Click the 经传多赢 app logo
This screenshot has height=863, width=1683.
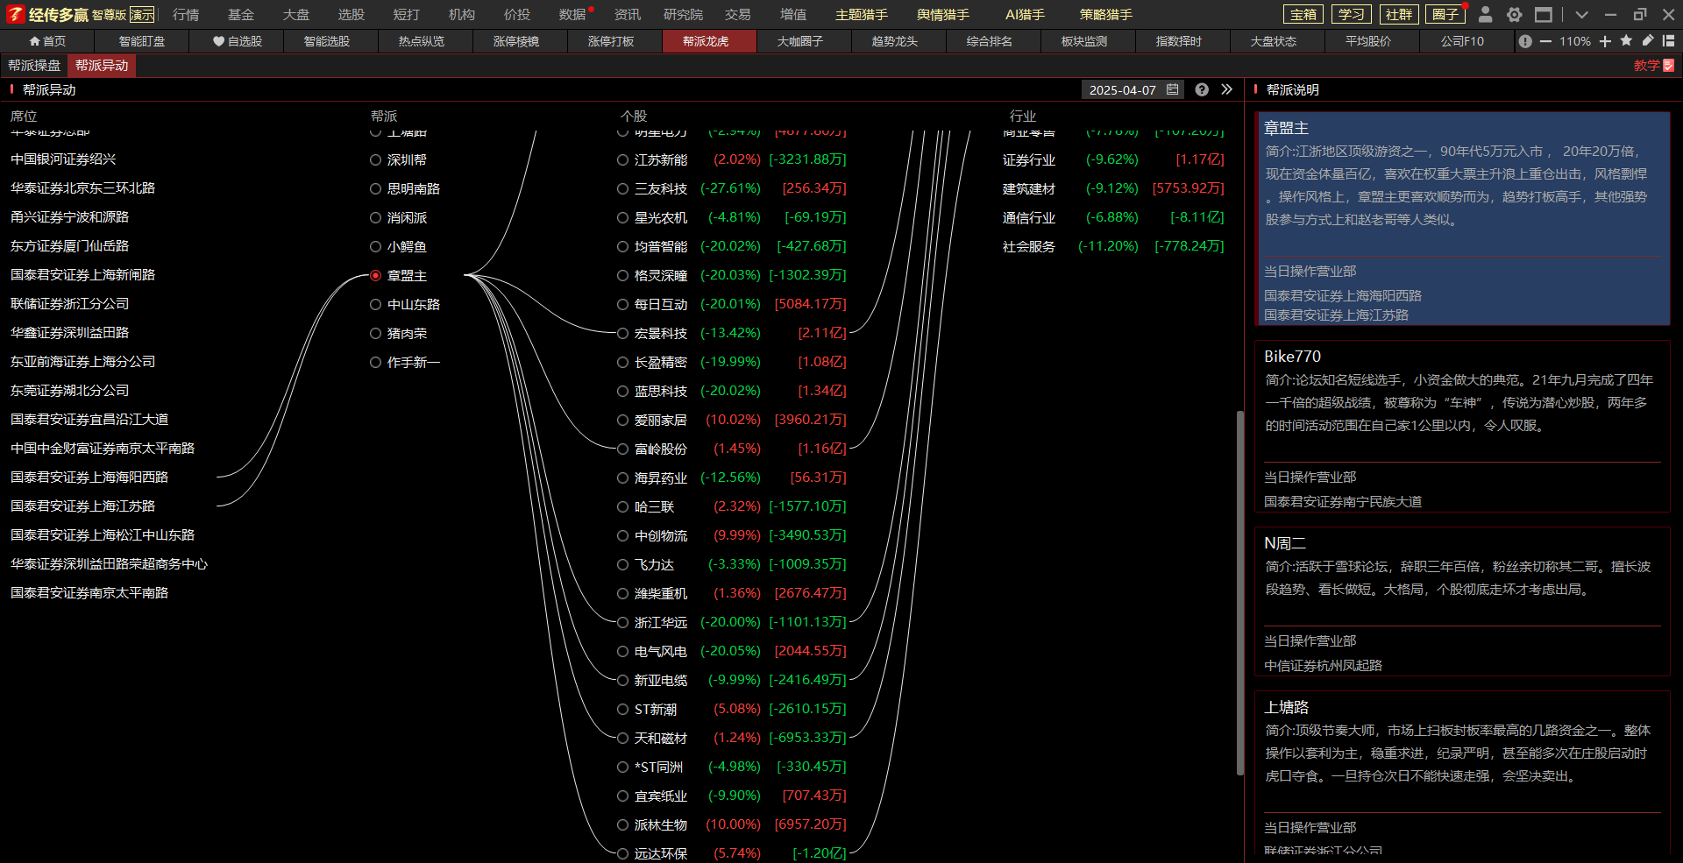[47, 14]
